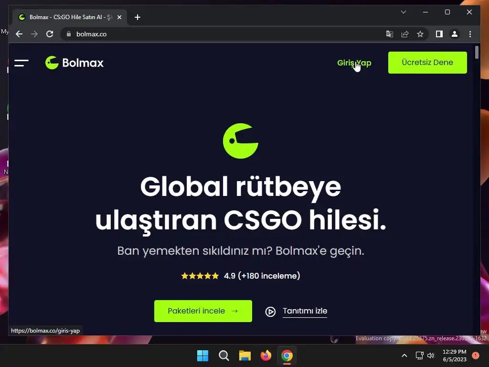Open Windows taskbar search
Image resolution: width=489 pixels, height=367 pixels.
(223, 356)
